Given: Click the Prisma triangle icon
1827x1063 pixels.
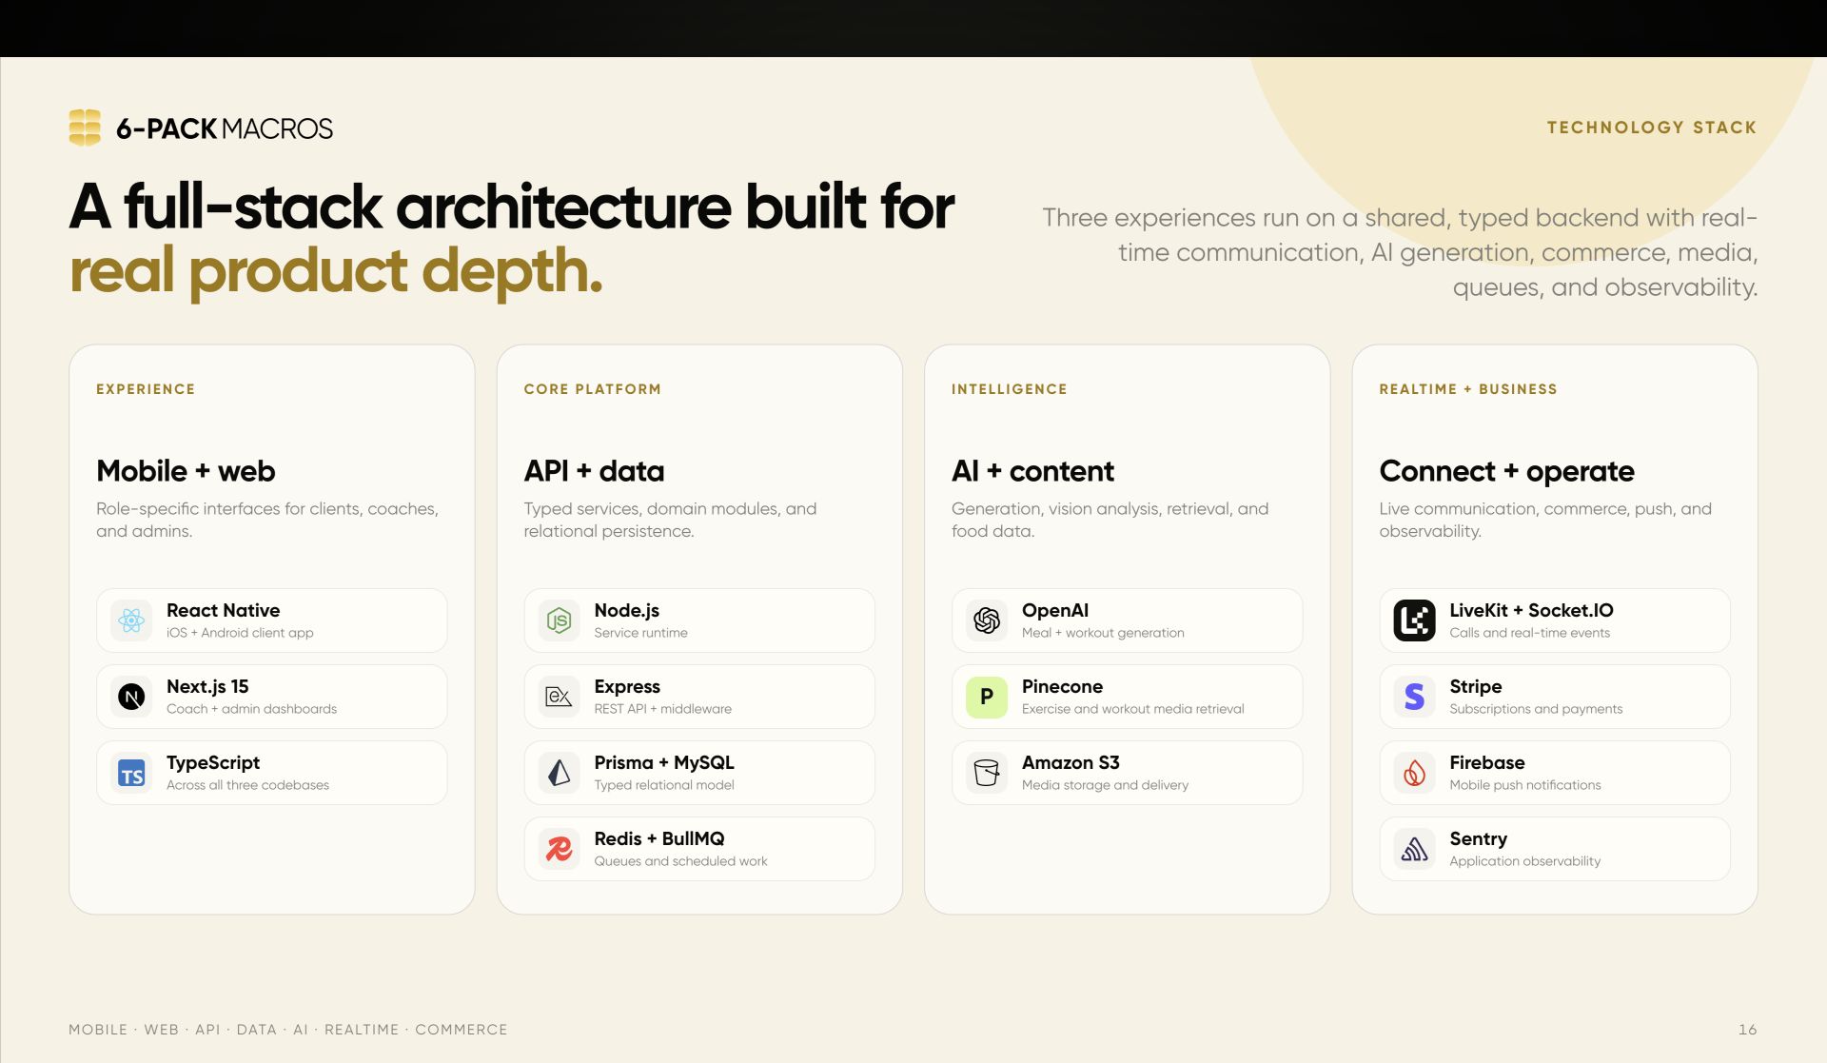Looking at the screenshot, I should tap(559, 773).
